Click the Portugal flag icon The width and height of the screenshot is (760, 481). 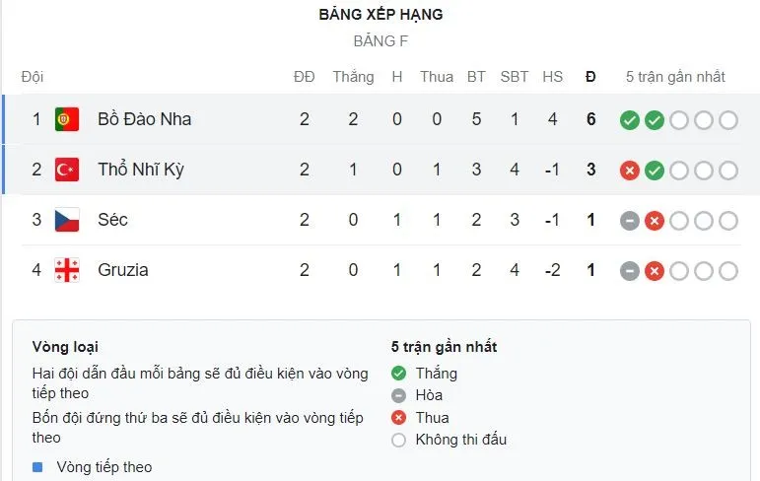tap(67, 119)
